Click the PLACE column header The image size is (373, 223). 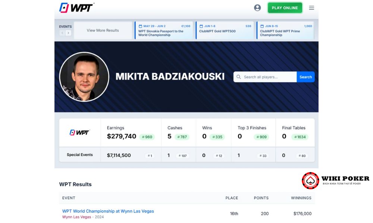point(232,198)
